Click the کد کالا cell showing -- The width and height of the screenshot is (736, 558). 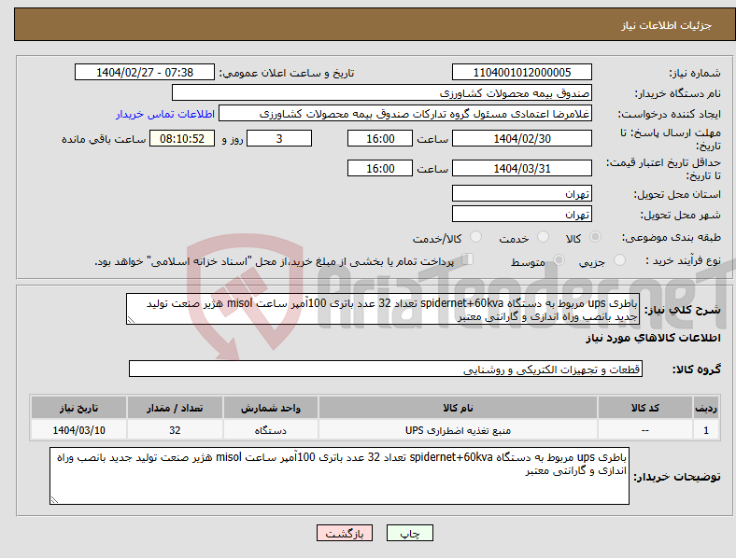click(645, 430)
